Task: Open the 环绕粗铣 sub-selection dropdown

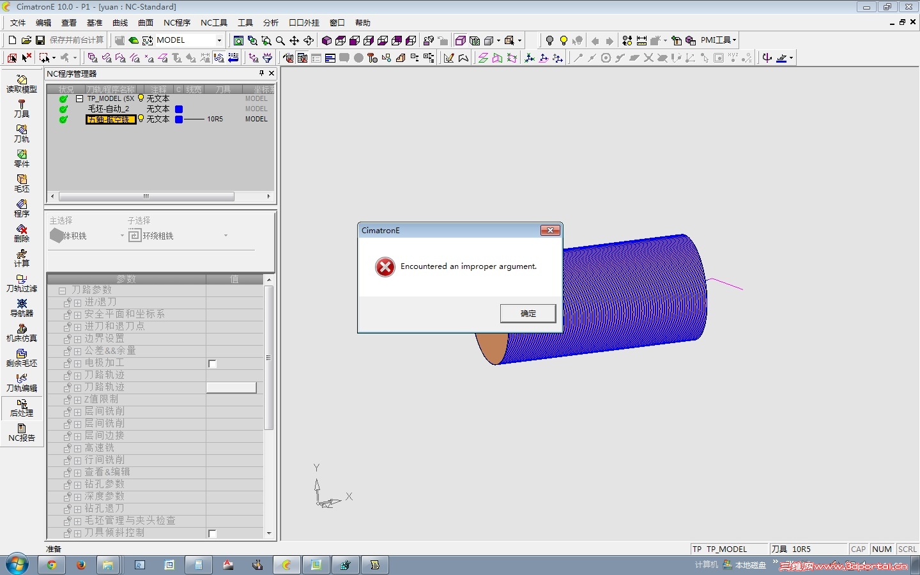Action: (x=226, y=236)
